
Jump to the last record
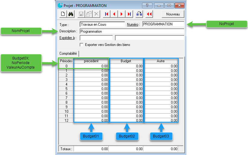(129, 14)
